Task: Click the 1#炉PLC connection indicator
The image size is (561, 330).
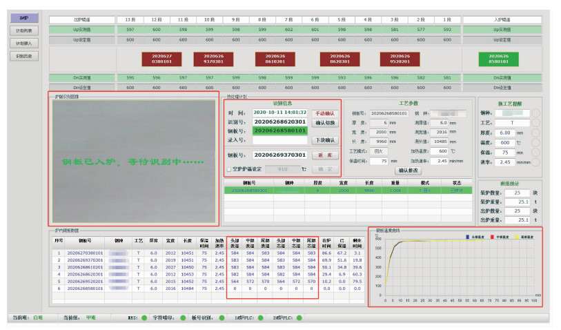Action: [x=259, y=318]
